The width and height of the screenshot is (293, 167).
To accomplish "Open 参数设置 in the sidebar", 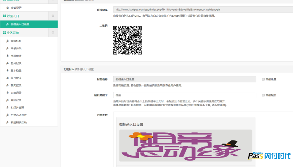I will pos(16,8).
